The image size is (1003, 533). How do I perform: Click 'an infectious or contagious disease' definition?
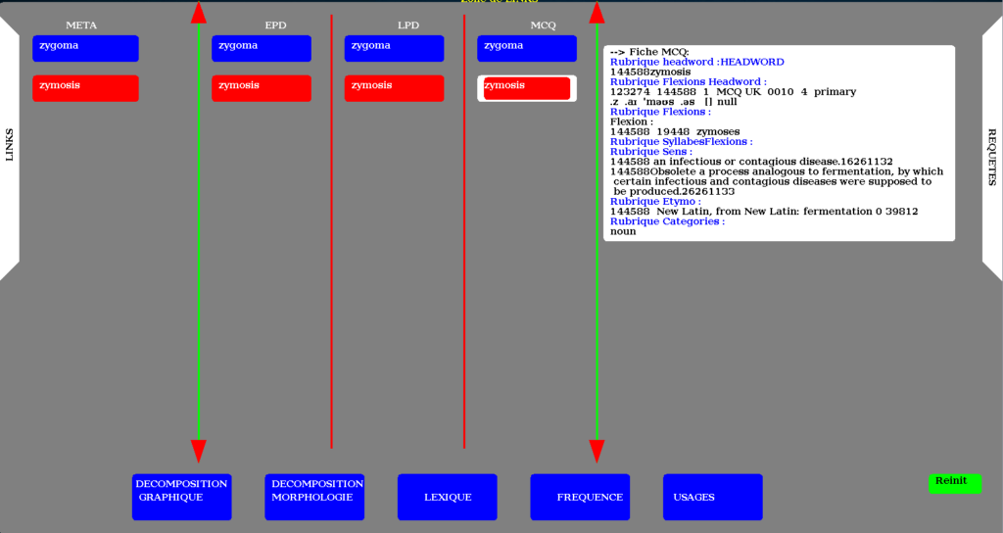click(751, 162)
